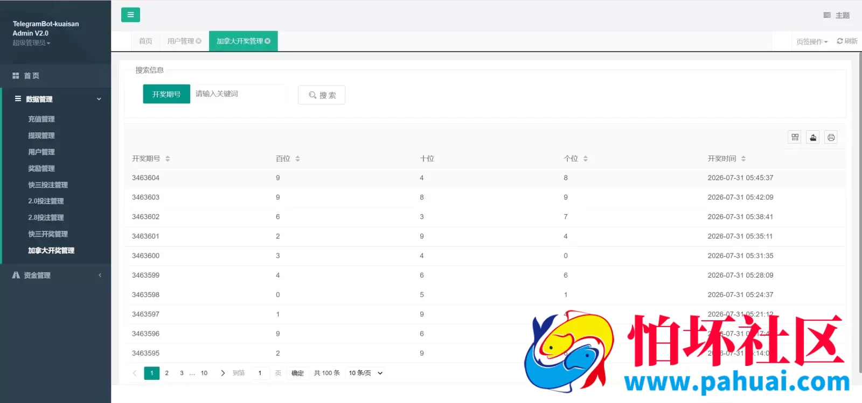Go to next page arrow
The image size is (862, 403).
[x=223, y=373]
